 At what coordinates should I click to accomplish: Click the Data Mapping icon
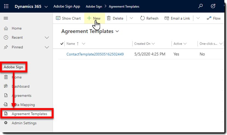6,105
